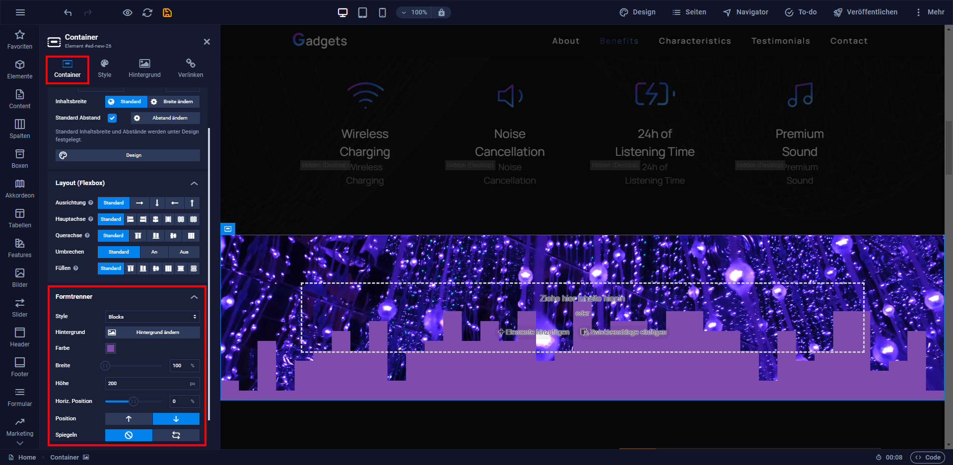
Task: Set Querachse to Standard
Action: coord(113,236)
